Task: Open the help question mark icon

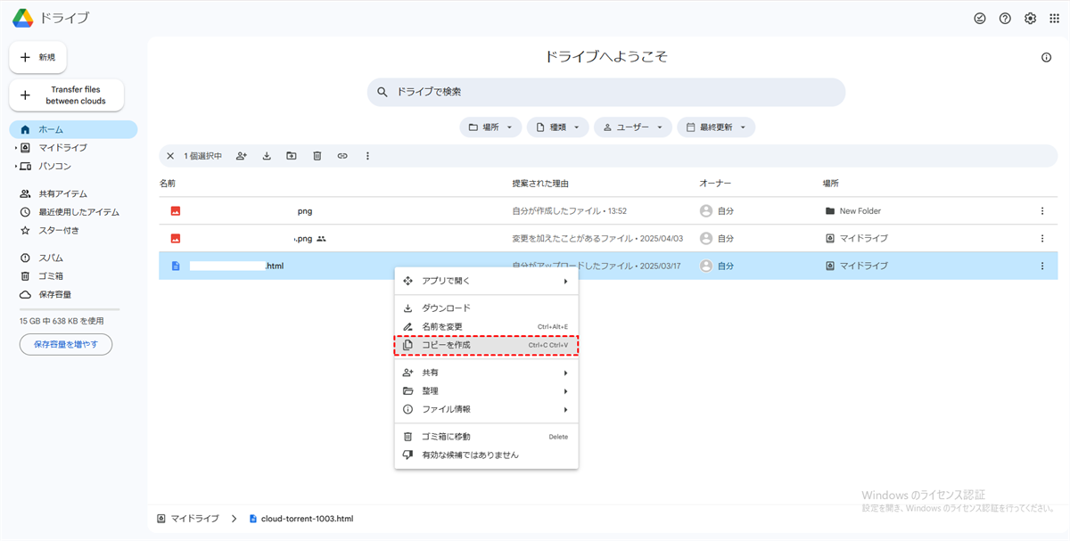Action: [1005, 19]
